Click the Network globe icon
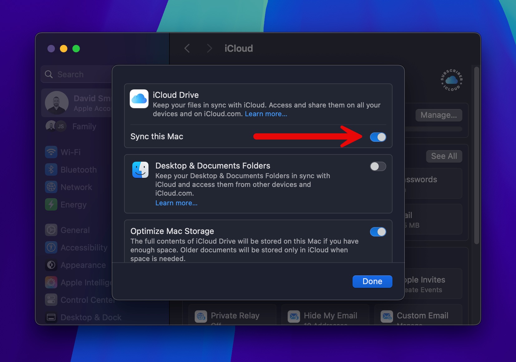This screenshot has width=516, height=362. pos(51,187)
